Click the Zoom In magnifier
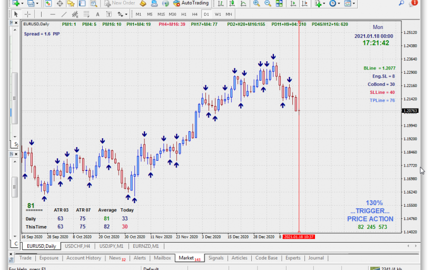 (256, 3)
